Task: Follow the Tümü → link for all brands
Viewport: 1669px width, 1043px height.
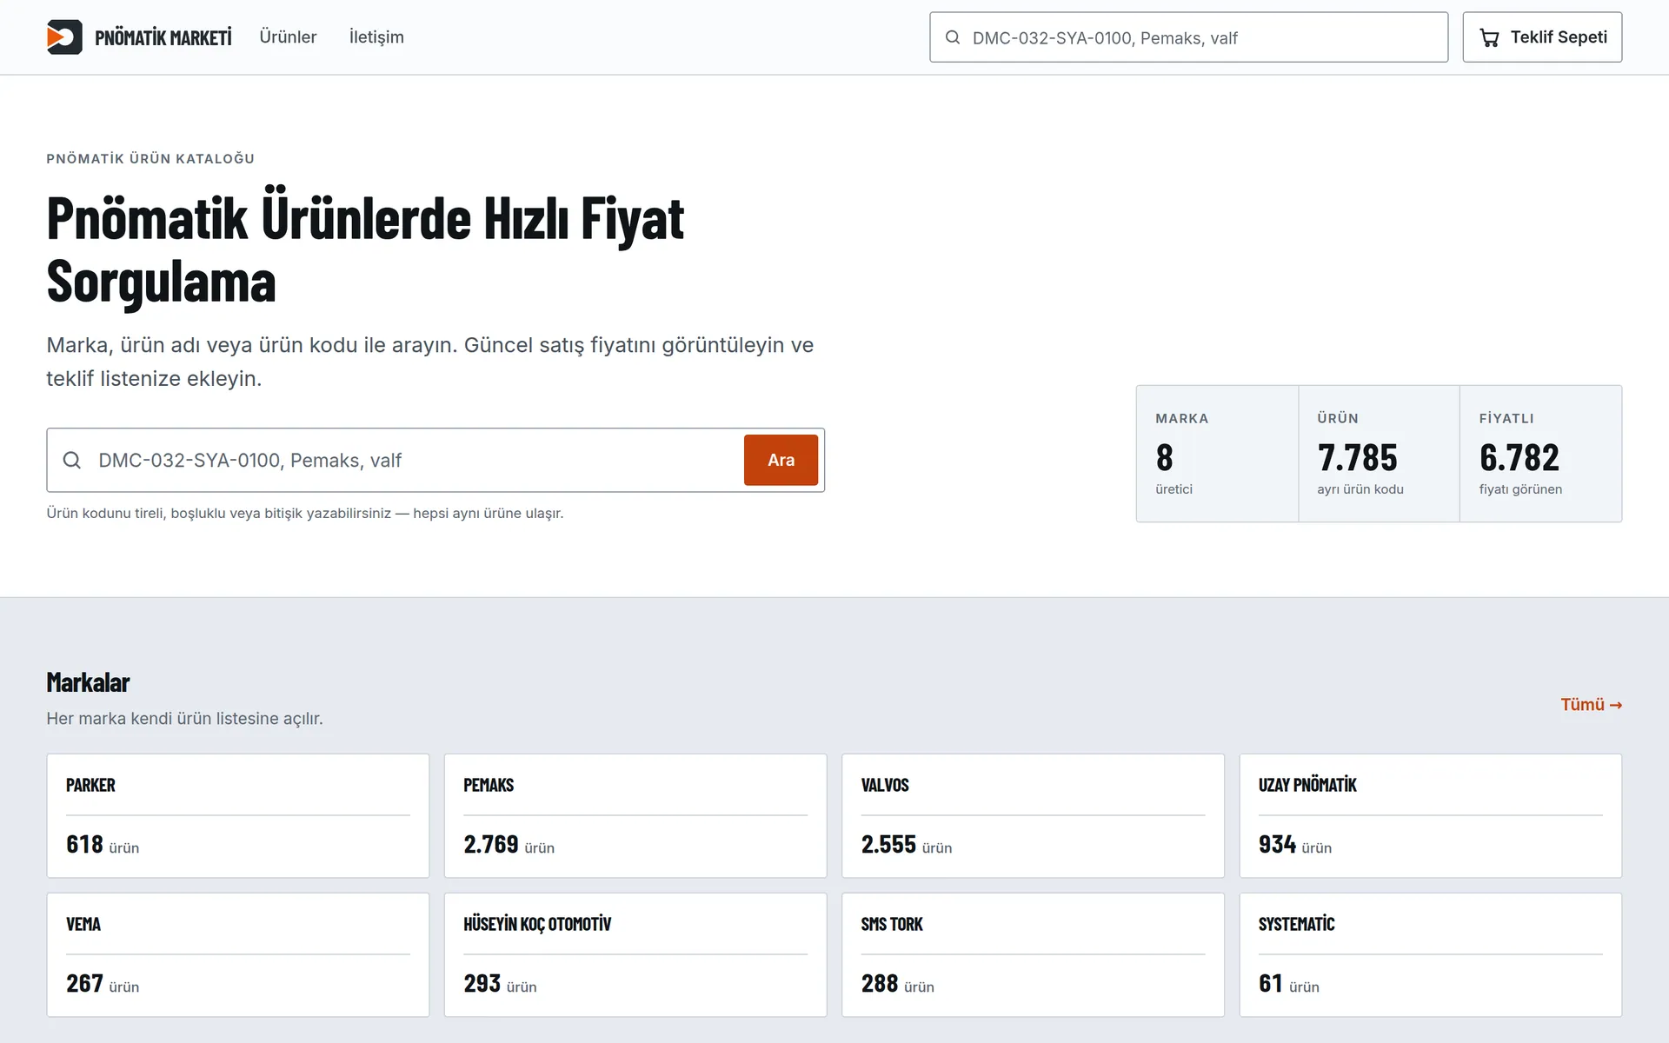Action: click(x=1591, y=705)
